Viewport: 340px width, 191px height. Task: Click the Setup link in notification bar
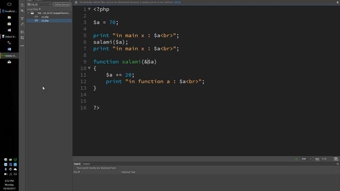click(177, 2)
